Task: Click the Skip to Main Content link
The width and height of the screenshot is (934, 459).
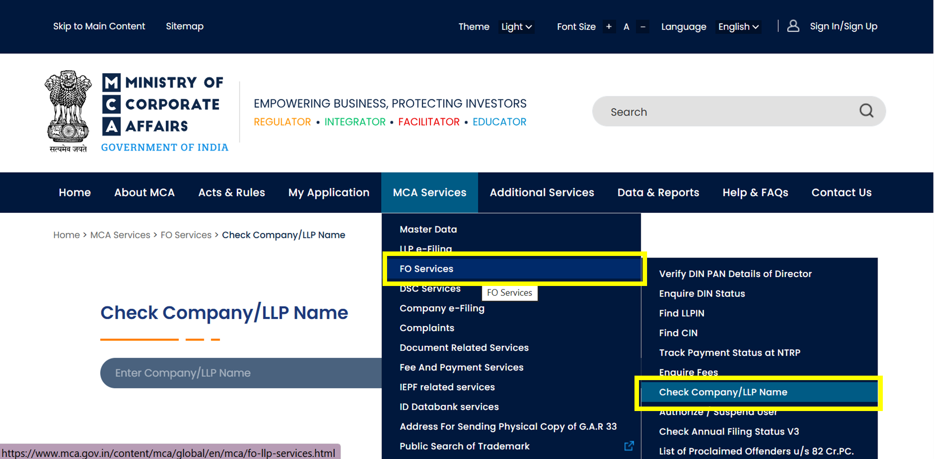Action: [99, 26]
